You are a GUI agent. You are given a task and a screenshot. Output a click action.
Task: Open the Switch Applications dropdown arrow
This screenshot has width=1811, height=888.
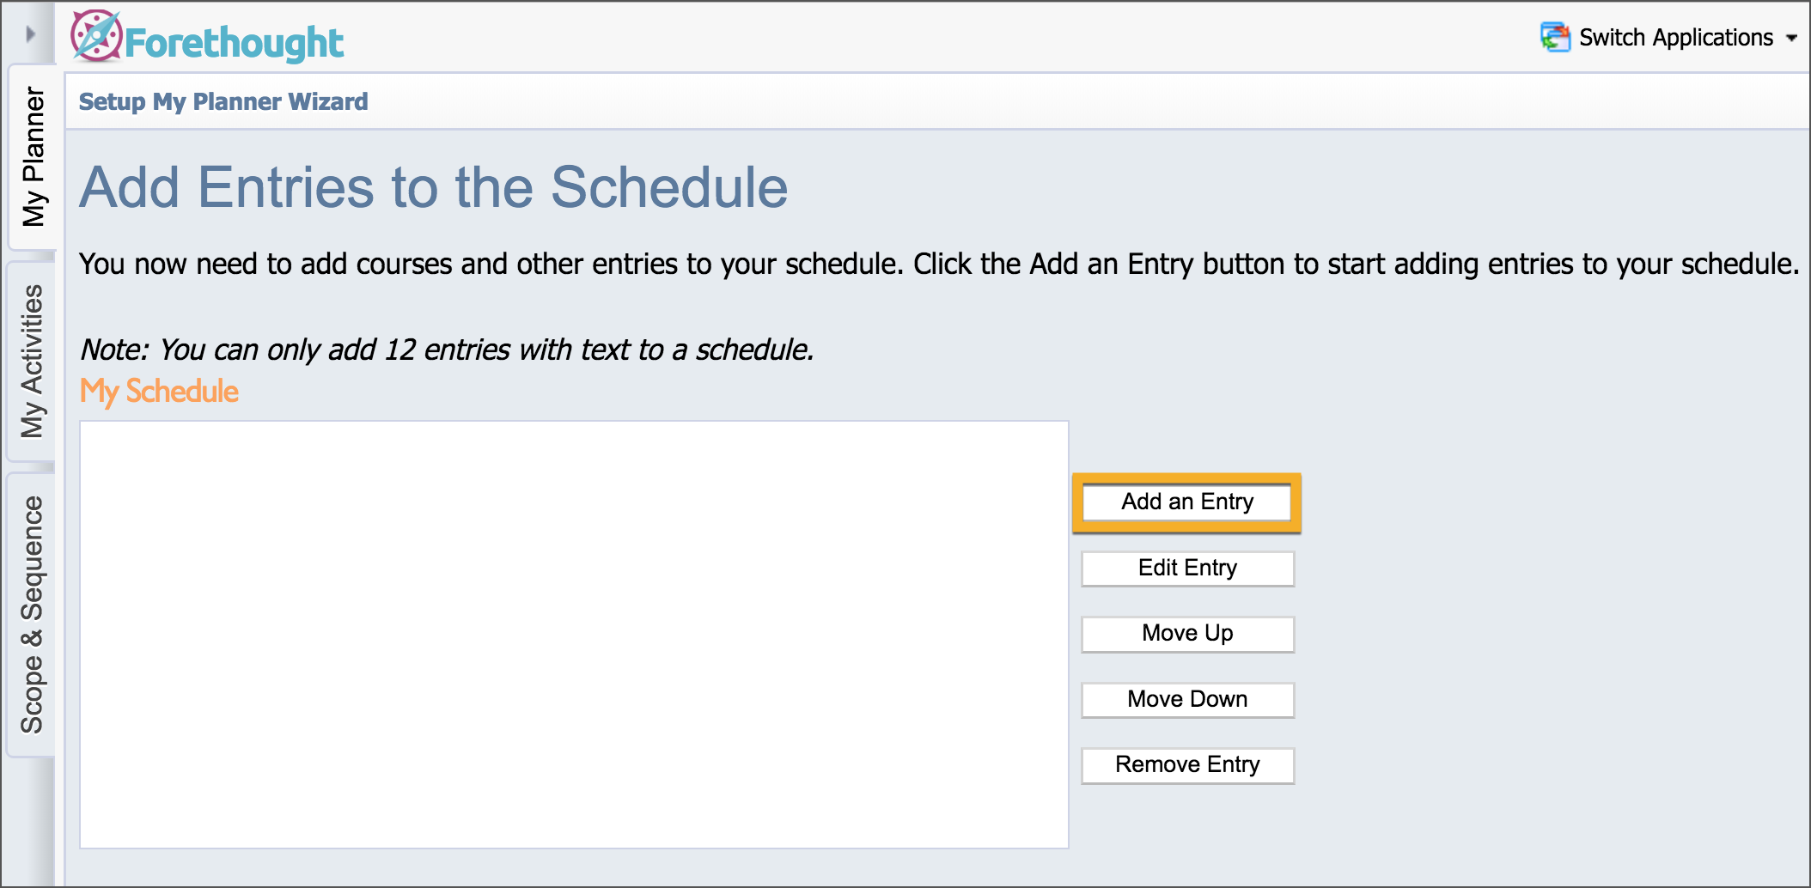(1792, 38)
